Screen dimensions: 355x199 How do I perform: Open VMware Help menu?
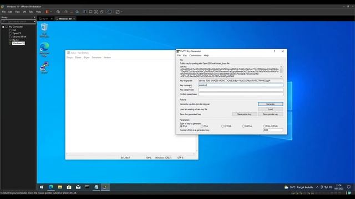pyautogui.click(x=38, y=12)
